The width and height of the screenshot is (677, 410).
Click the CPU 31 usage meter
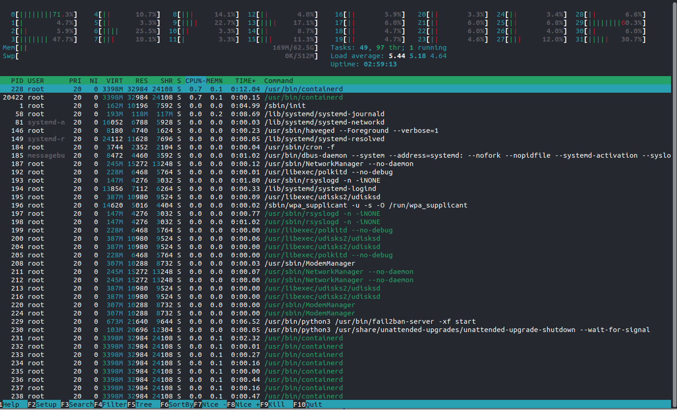coord(611,39)
